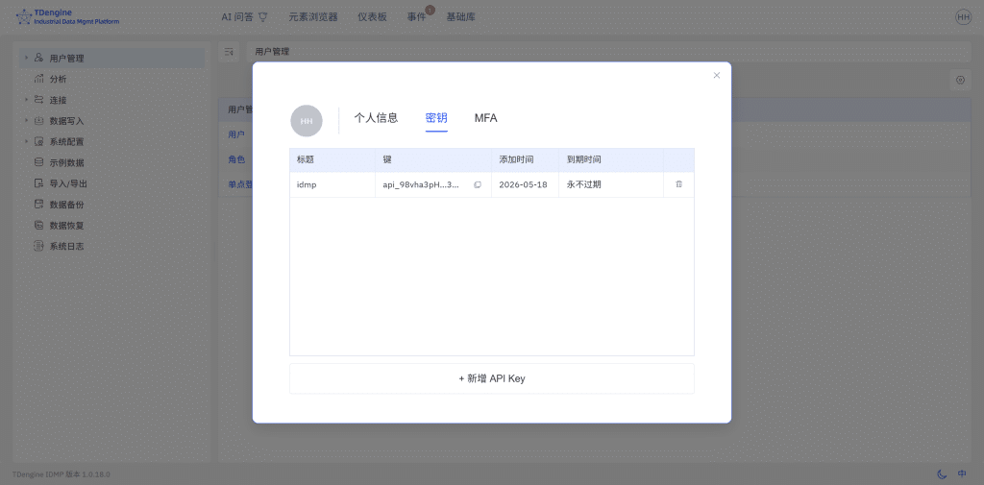Expand the 连接 tree arrow

coord(26,100)
